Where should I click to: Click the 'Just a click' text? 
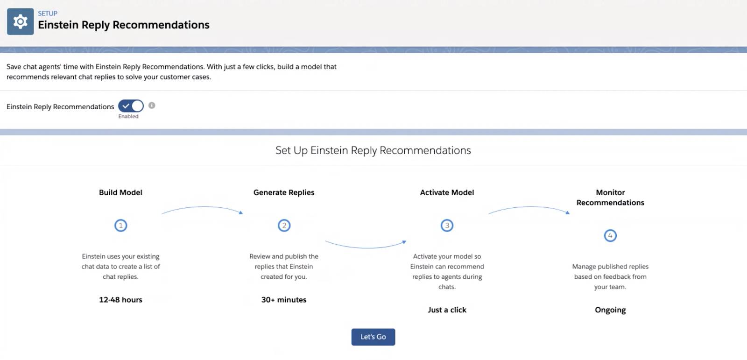pyautogui.click(x=447, y=310)
